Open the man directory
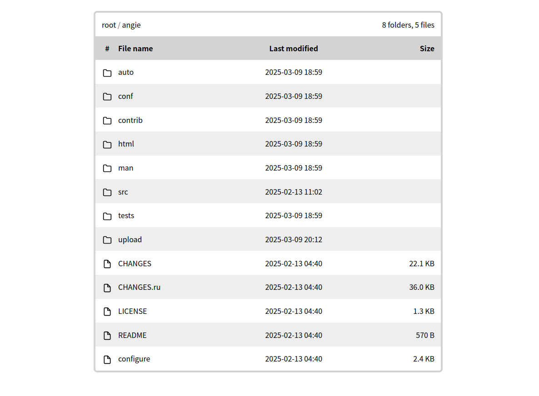 tap(125, 168)
